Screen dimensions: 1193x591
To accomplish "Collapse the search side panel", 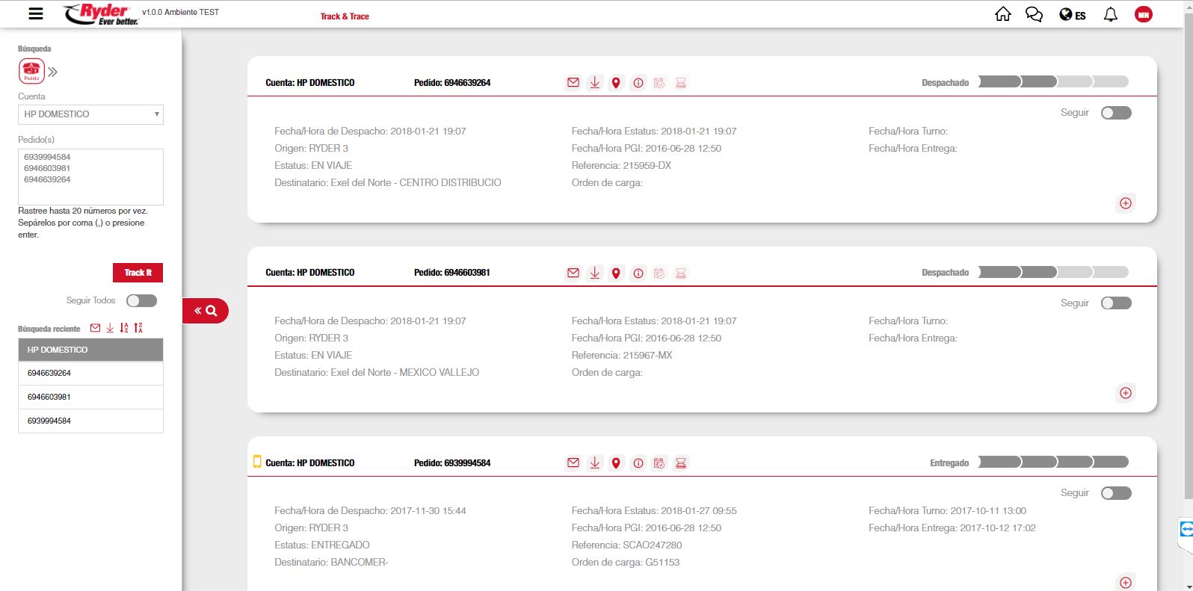I will (x=205, y=311).
